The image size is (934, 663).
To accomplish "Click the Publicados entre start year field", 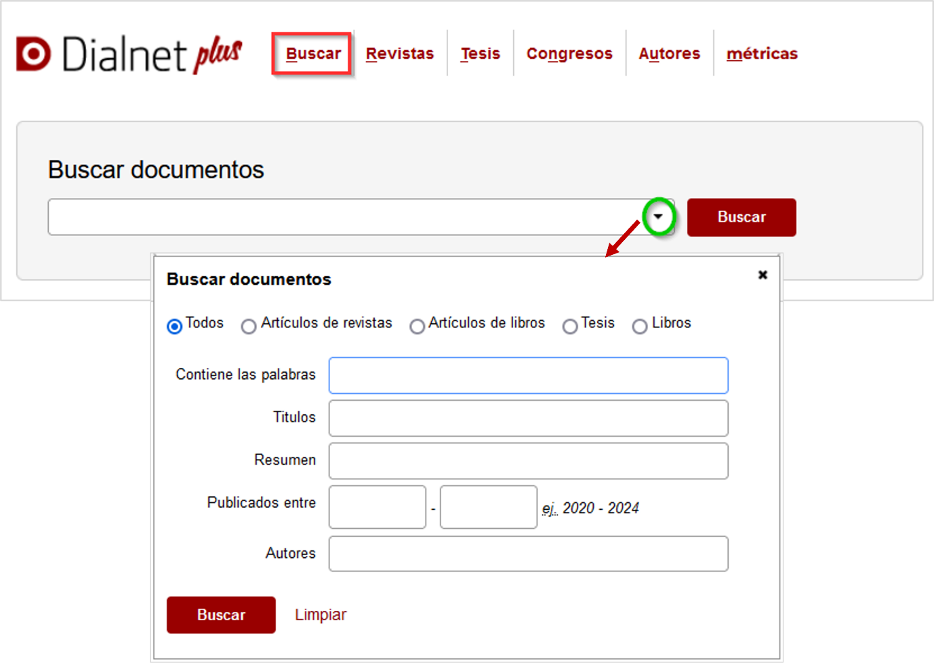I will (378, 507).
